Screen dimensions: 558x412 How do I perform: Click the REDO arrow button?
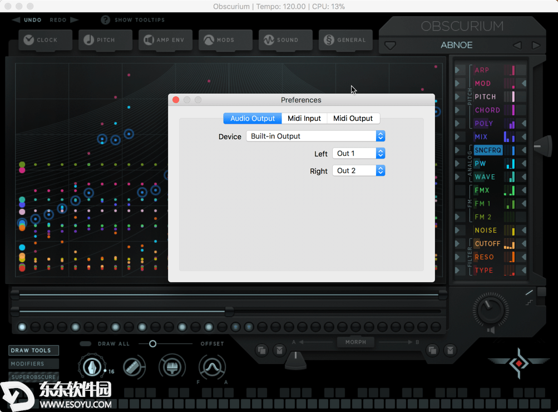coord(74,19)
